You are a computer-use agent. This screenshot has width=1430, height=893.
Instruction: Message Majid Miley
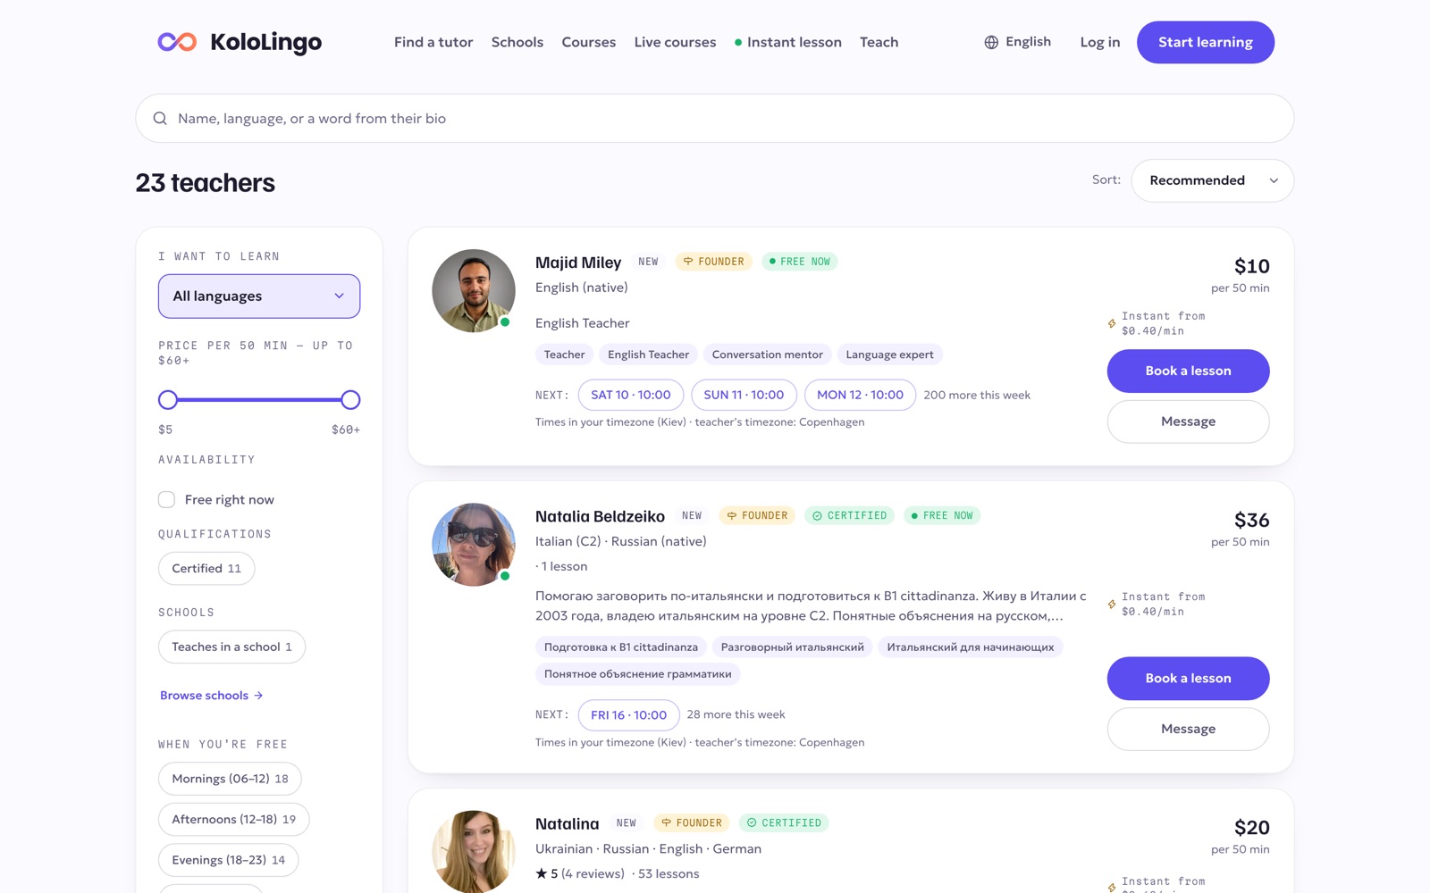pyautogui.click(x=1188, y=421)
